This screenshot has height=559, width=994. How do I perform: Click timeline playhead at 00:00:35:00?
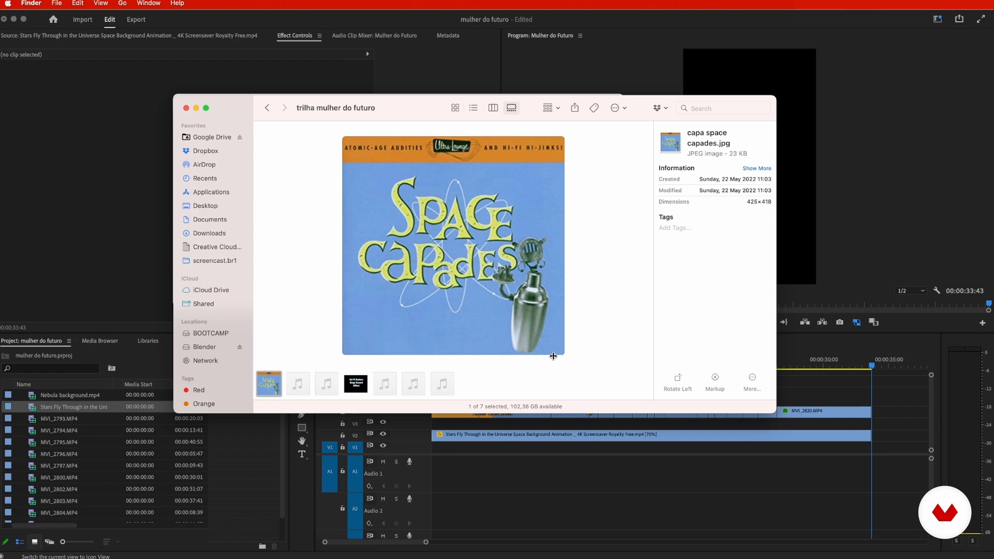[872, 366]
